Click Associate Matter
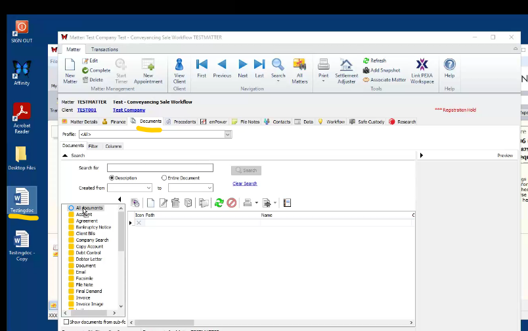 coord(384,79)
